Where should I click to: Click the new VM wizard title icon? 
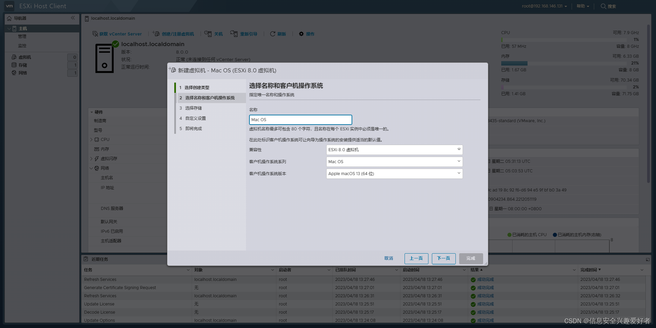(x=173, y=70)
